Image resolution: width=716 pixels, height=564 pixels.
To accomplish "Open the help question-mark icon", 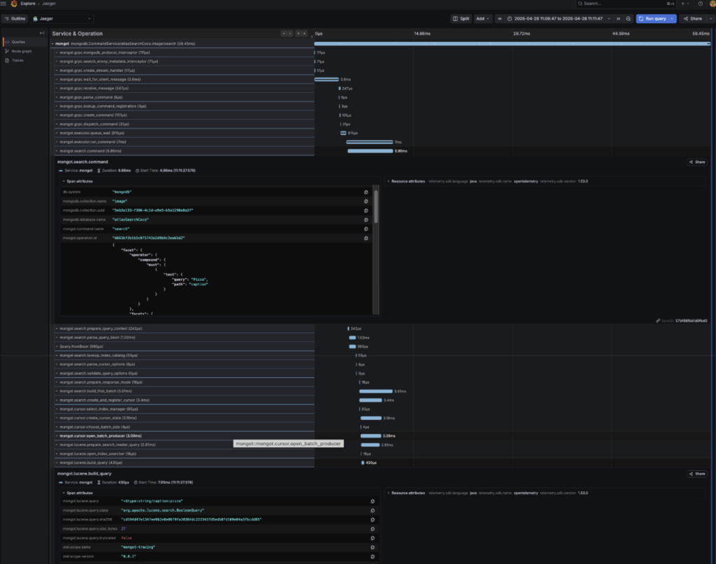I will (700, 3).
